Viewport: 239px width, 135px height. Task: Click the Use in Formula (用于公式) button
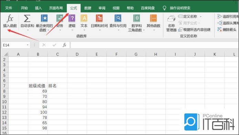point(189,23)
